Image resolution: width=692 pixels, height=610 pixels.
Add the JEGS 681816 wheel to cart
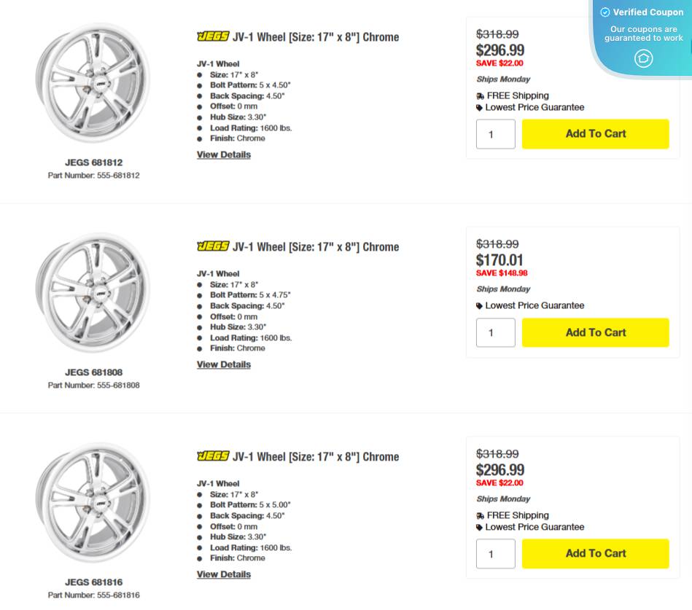pos(595,553)
